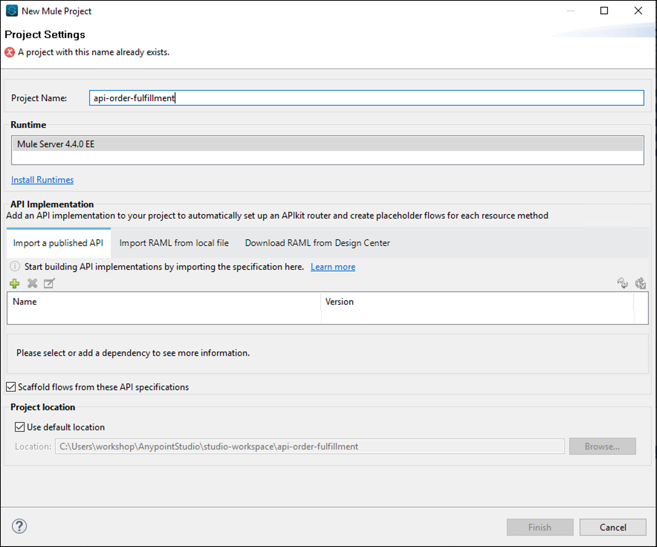Close the New Mule Project dialog
The height and width of the screenshot is (547, 657).
tap(638, 11)
